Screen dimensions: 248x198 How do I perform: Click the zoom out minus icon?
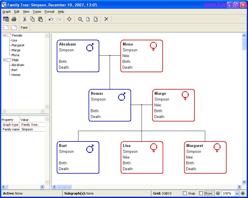pyautogui.click(x=218, y=193)
